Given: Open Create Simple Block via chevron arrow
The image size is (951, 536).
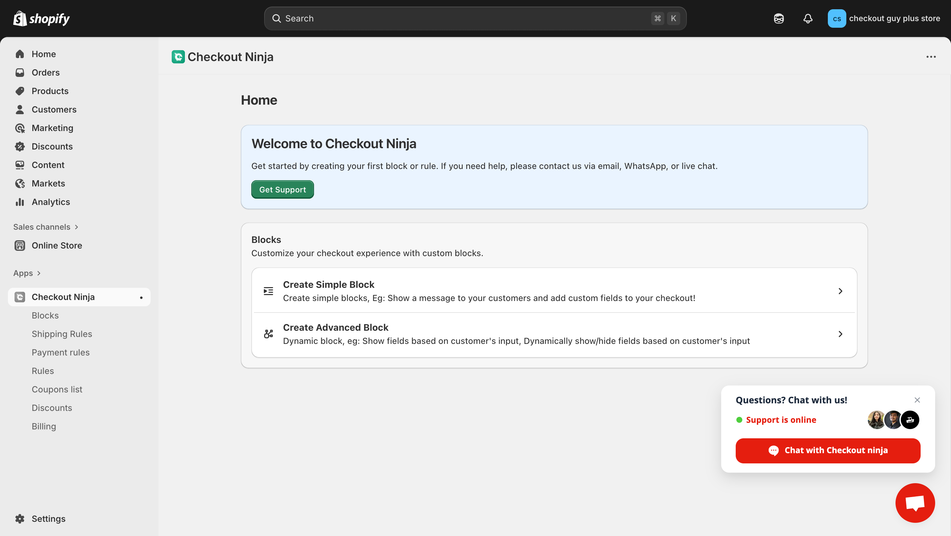Looking at the screenshot, I should tap(840, 291).
